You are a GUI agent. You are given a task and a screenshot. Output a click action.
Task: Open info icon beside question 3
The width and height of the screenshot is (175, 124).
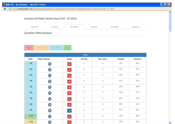click(31, 75)
